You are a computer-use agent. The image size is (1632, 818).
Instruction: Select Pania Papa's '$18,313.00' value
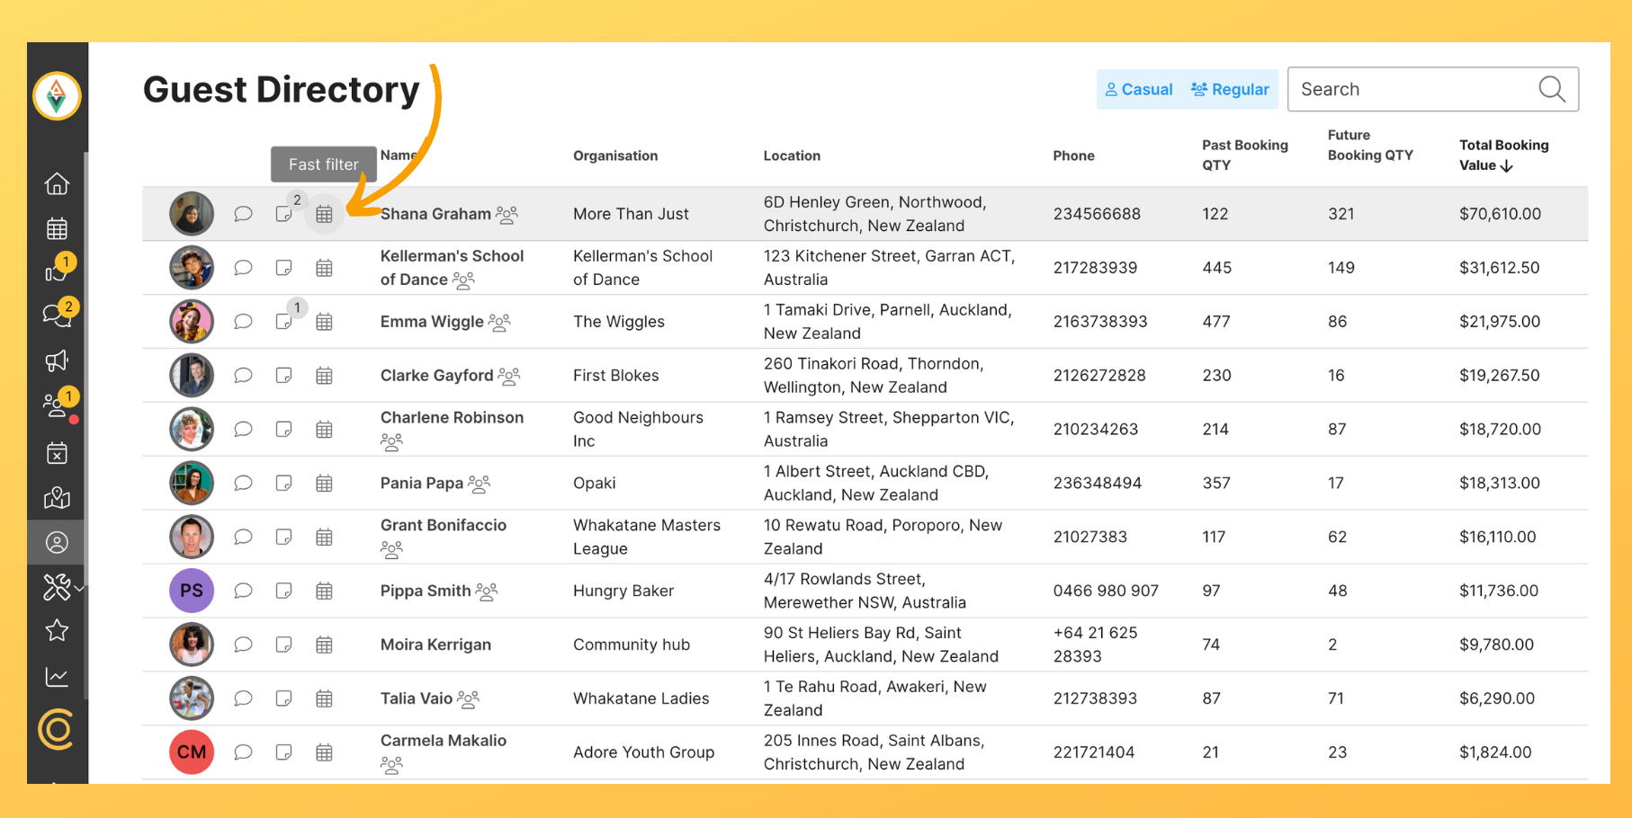click(1499, 483)
